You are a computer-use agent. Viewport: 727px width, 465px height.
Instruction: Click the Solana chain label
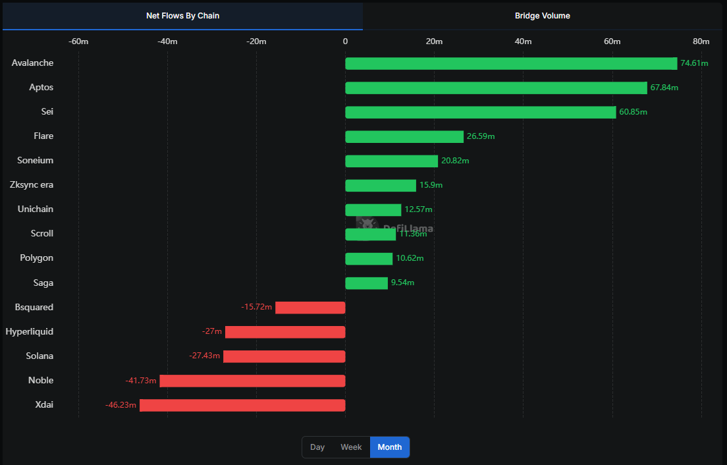tap(40, 356)
